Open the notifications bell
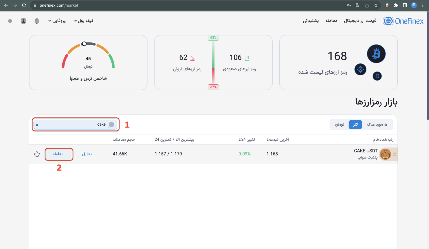 coord(37,21)
